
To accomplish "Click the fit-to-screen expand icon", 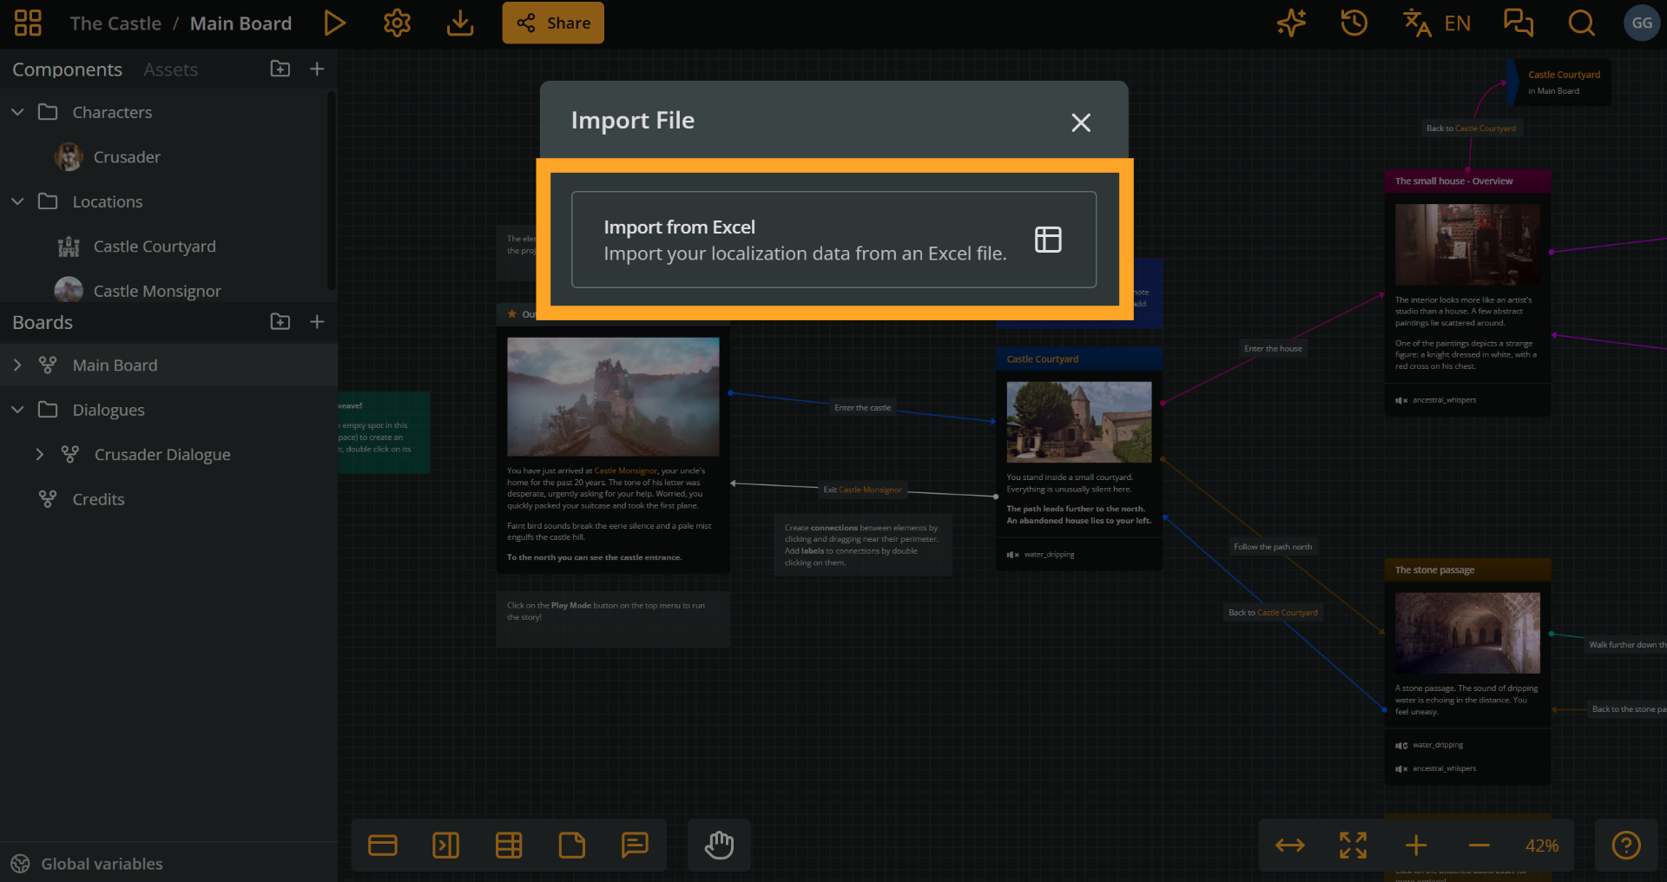I will tap(1353, 846).
